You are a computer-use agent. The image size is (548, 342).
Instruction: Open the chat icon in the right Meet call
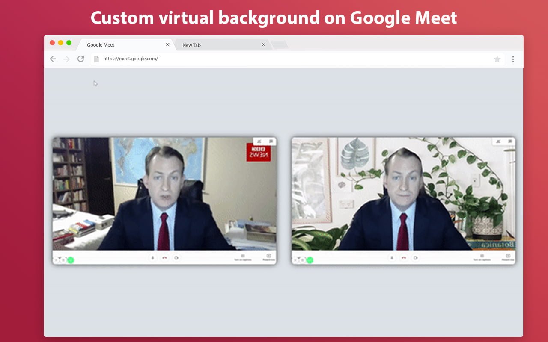click(x=510, y=141)
